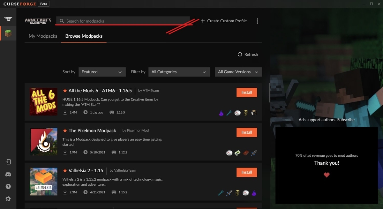
Task: Open The Pixelmon Modpack title
Action: (x=92, y=131)
